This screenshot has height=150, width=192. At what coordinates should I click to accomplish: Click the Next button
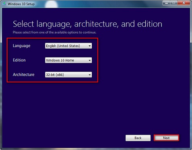coord(166,138)
